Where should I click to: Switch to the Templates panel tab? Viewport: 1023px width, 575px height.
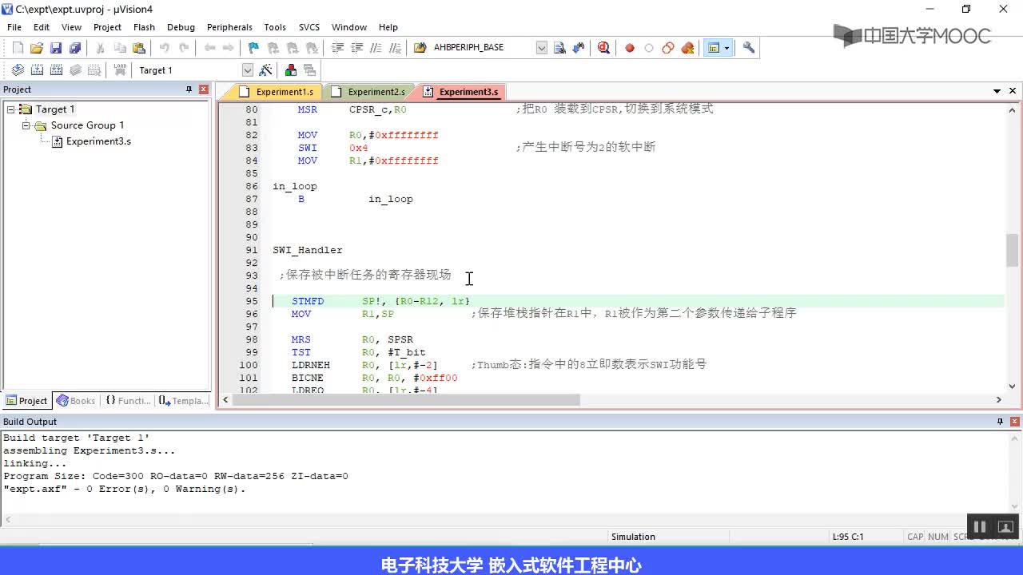[183, 401]
